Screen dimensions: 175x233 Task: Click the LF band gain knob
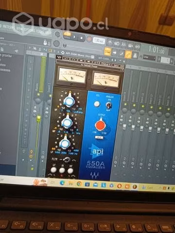pyautogui.click(x=65, y=143)
